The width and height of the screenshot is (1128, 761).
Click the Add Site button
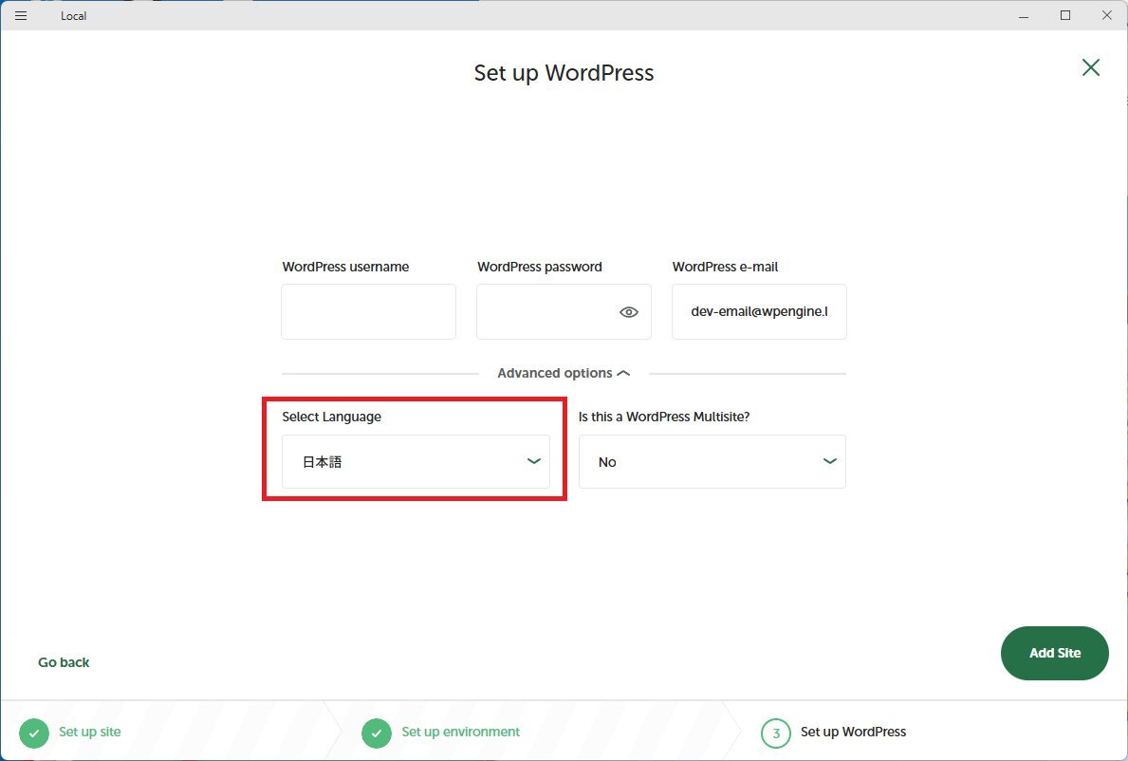coord(1054,653)
